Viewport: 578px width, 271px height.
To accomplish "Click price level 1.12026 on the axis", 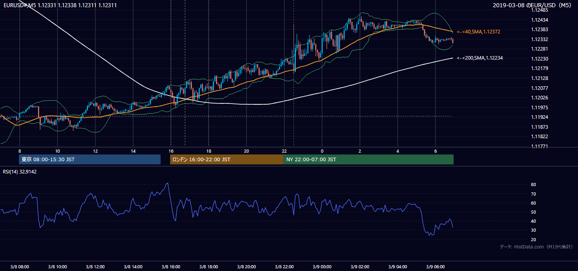I will point(540,98).
